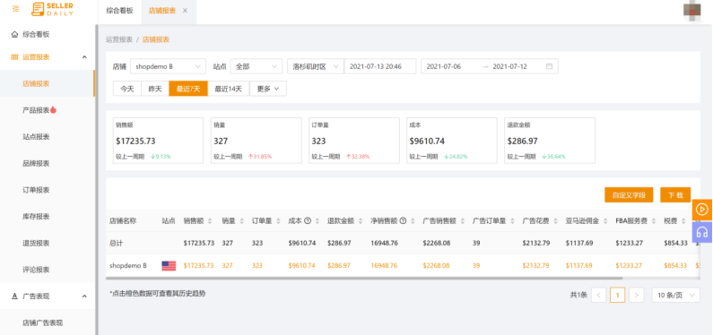Click the 销量 327 summary card

click(x=256, y=141)
